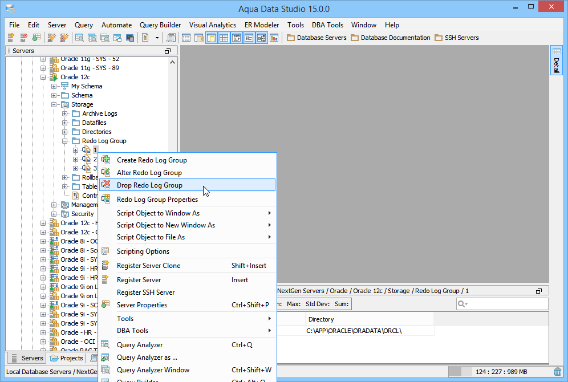Click the memory usage progress bar

coord(500,372)
